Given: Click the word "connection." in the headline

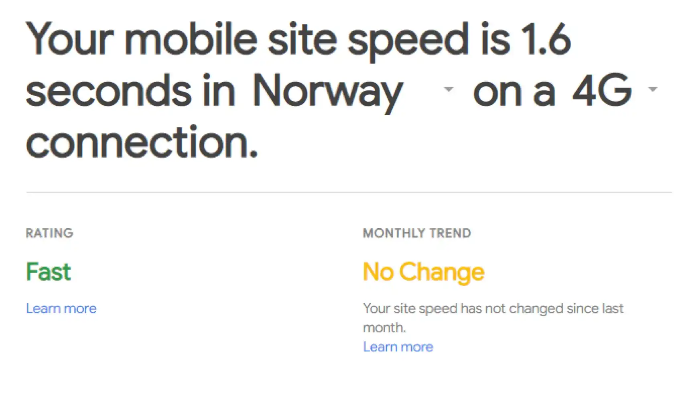Looking at the screenshot, I should [x=142, y=142].
